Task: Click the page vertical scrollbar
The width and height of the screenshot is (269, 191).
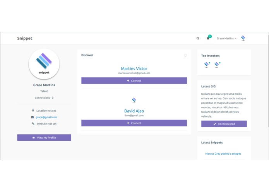Action: pyautogui.click(x=268, y=80)
